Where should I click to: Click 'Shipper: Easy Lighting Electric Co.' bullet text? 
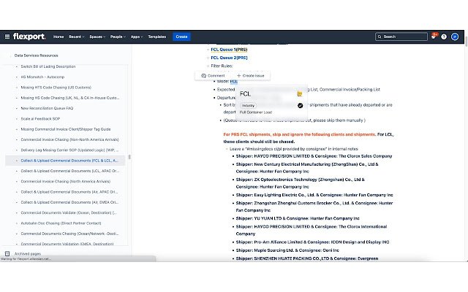point(314,195)
